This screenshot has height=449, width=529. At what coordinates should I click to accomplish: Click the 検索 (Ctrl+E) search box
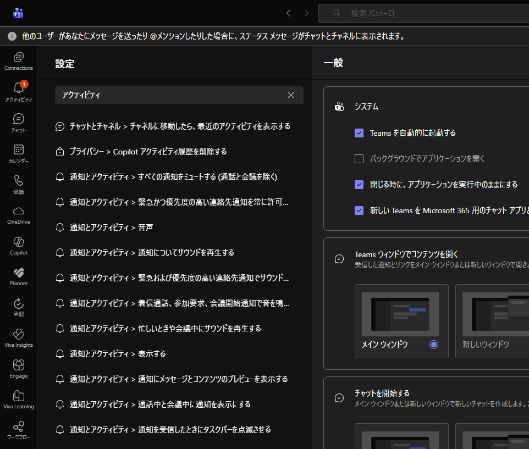click(429, 13)
